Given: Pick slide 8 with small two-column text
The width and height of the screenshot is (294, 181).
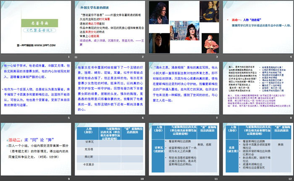Looking at the screenshot, I should [x=257, y=88].
